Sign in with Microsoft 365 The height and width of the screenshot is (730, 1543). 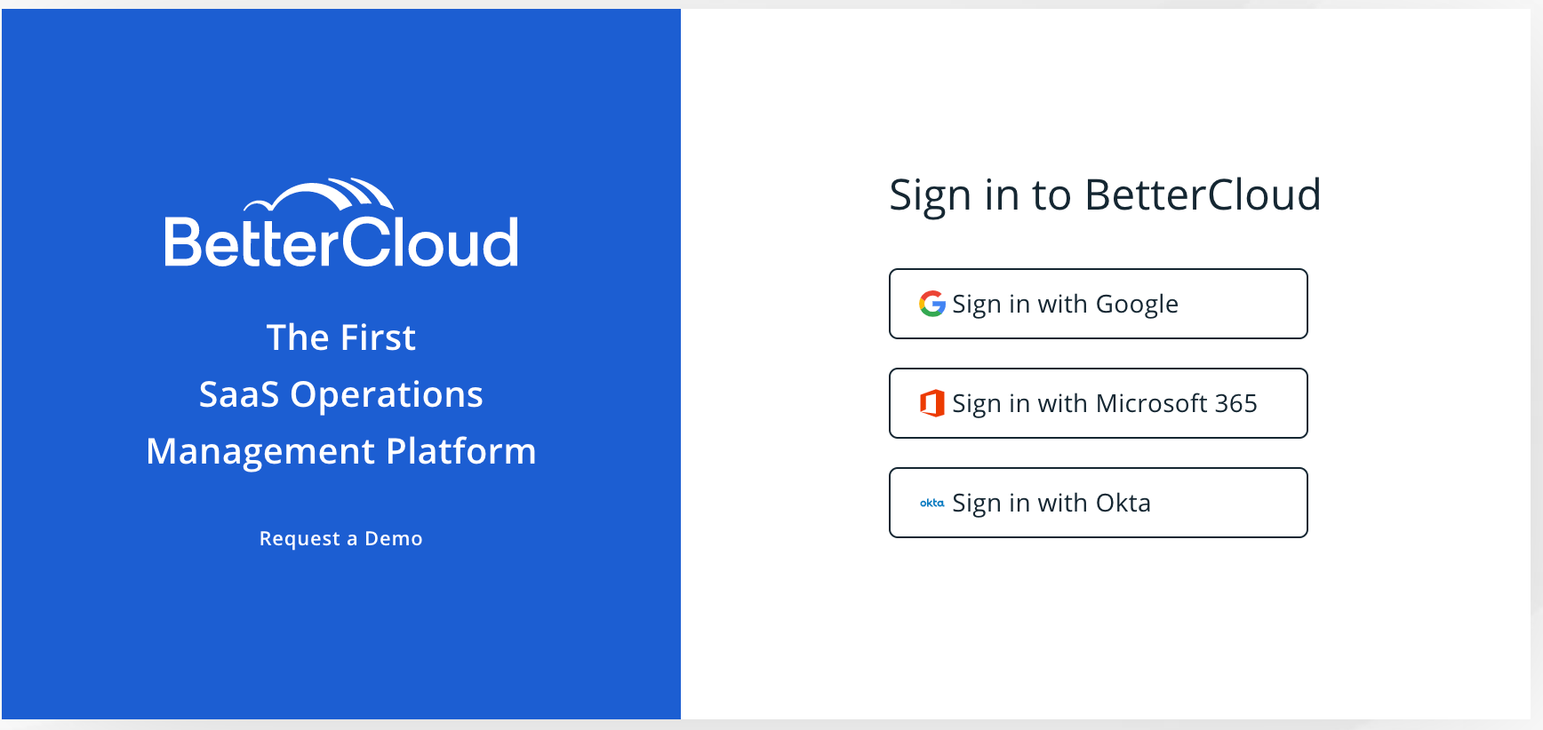(1098, 403)
